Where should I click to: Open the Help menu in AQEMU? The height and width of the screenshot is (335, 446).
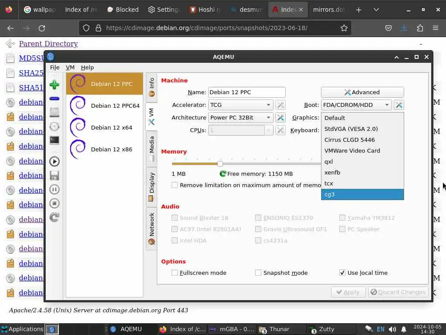[x=87, y=68]
